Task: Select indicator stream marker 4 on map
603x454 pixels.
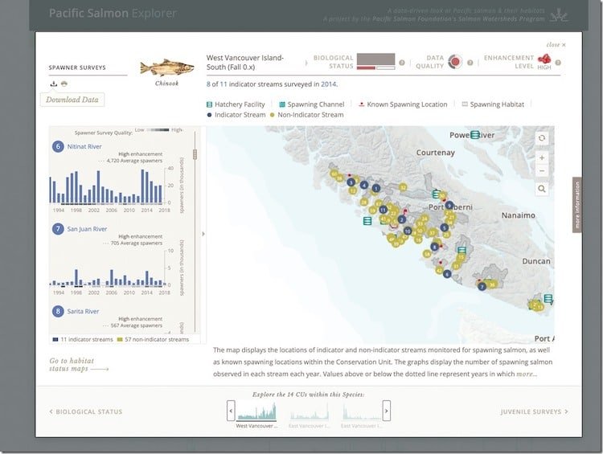Action: click(x=363, y=185)
